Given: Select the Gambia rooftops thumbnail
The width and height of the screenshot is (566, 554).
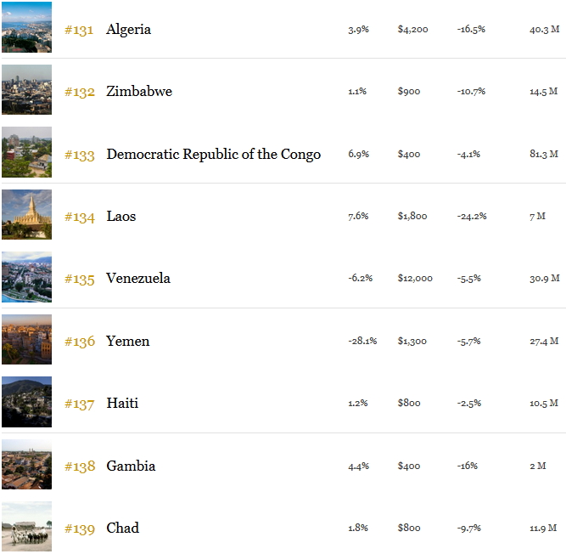Looking at the screenshot, I should pos(26,465).
